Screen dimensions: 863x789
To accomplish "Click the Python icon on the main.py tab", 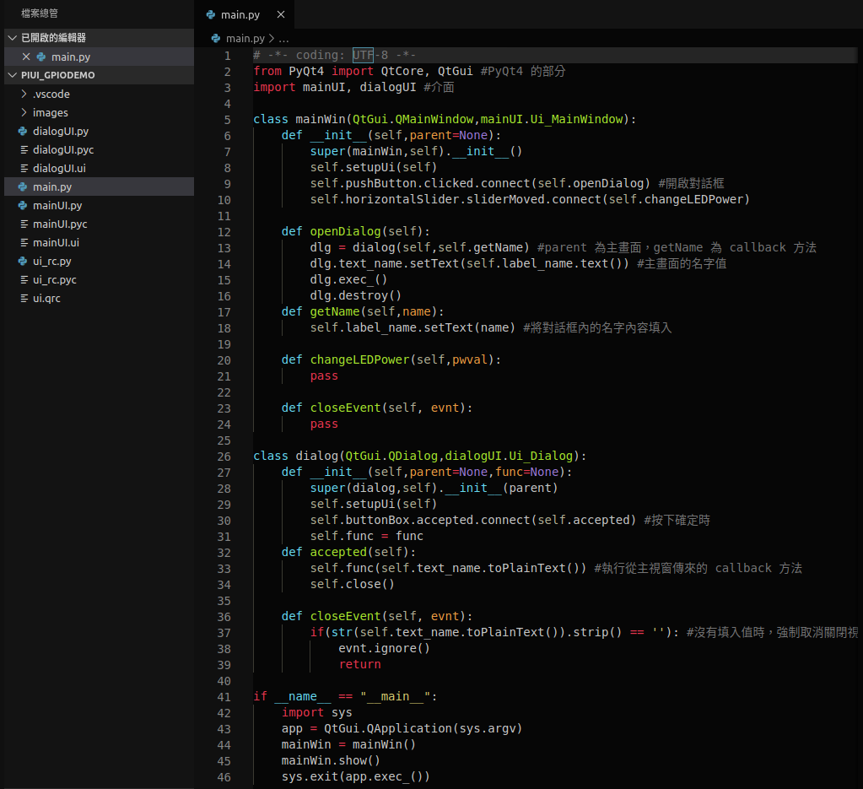I will click(x=211, y=15).
